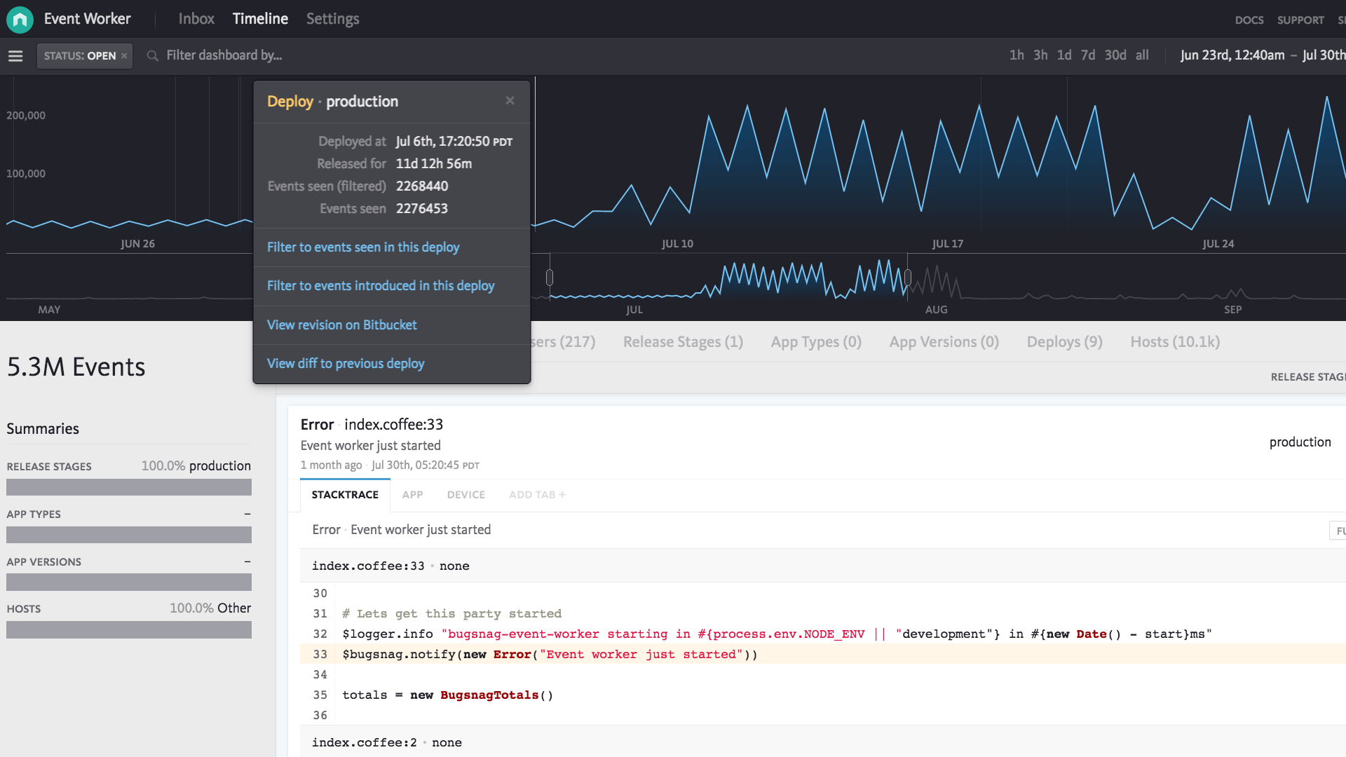Click 'Filter to events seen in this deploy'
Image resolution: width=1346 pixels, height=757 pixels.
[363, 247]
